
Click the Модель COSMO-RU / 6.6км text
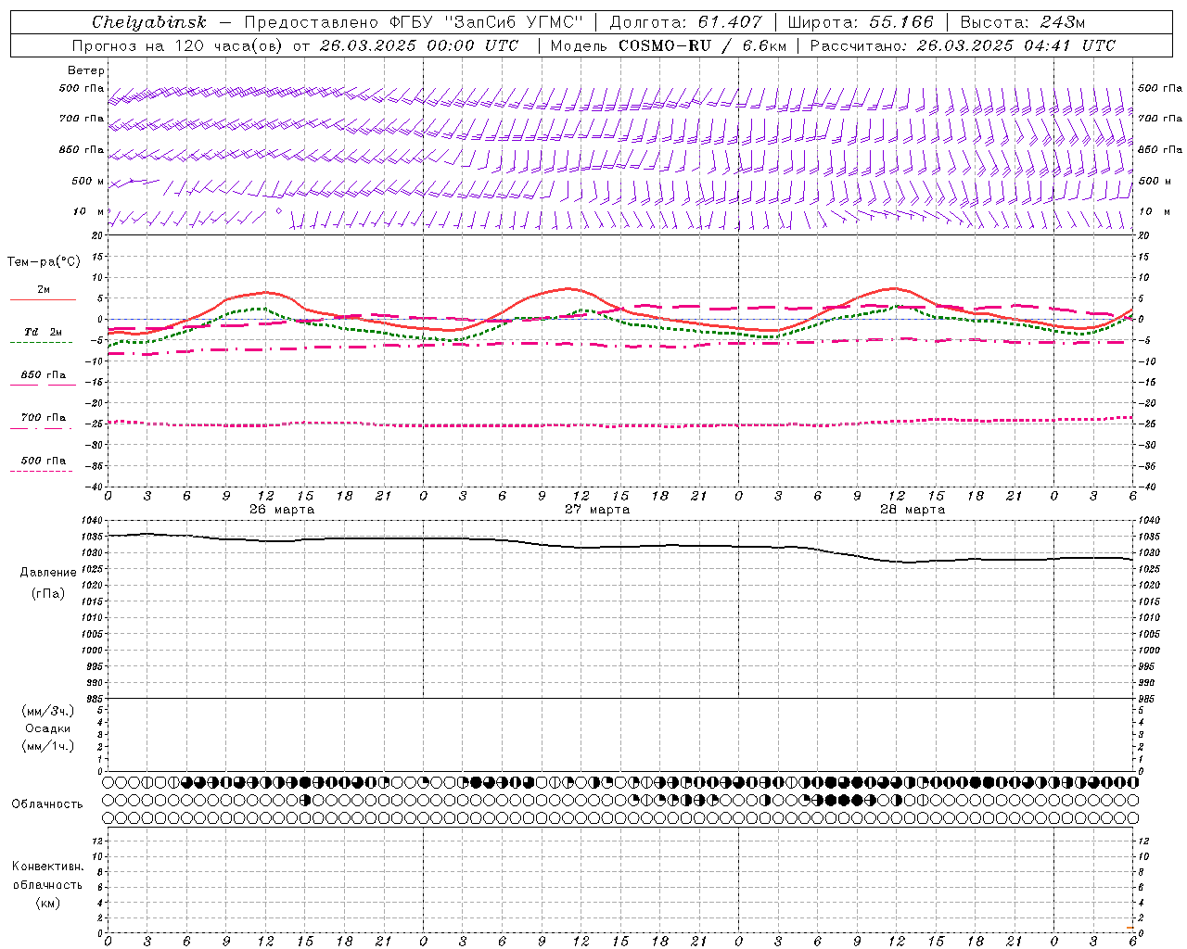point(668,45)
